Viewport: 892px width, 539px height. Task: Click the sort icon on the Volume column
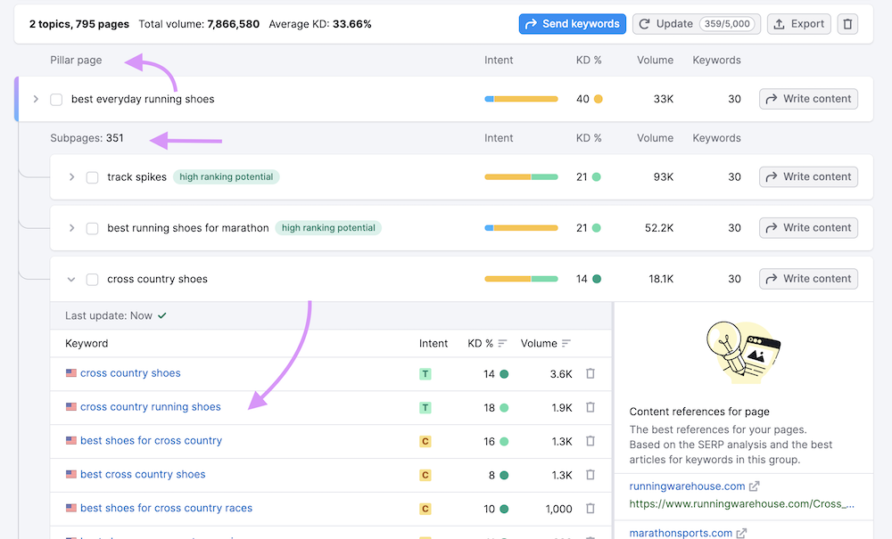564,343
